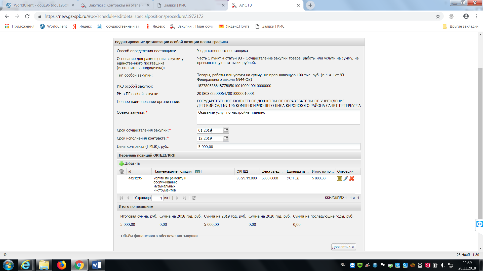Click in the Объект закупки text area

click(278, 117)
